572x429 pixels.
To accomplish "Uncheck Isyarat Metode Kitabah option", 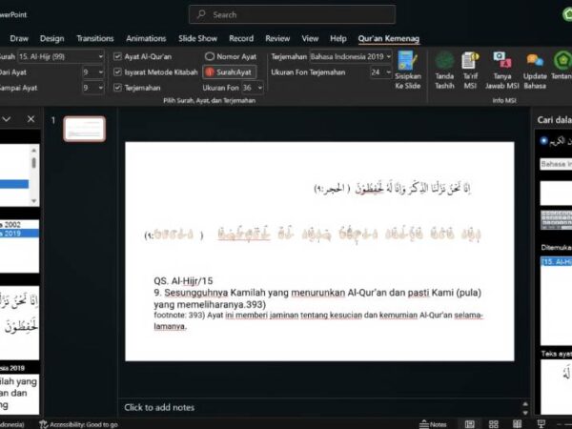I will tap(117, 71).
